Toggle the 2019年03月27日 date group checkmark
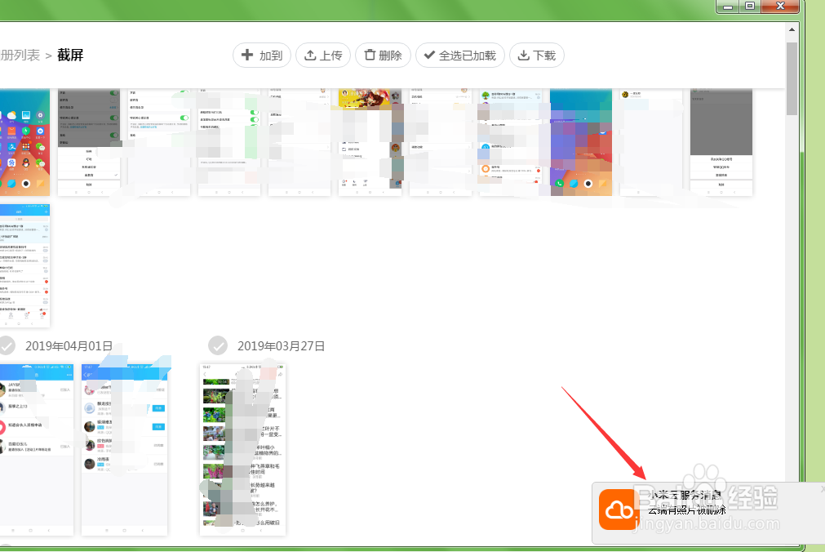825x552 pixels. point(218,346)
